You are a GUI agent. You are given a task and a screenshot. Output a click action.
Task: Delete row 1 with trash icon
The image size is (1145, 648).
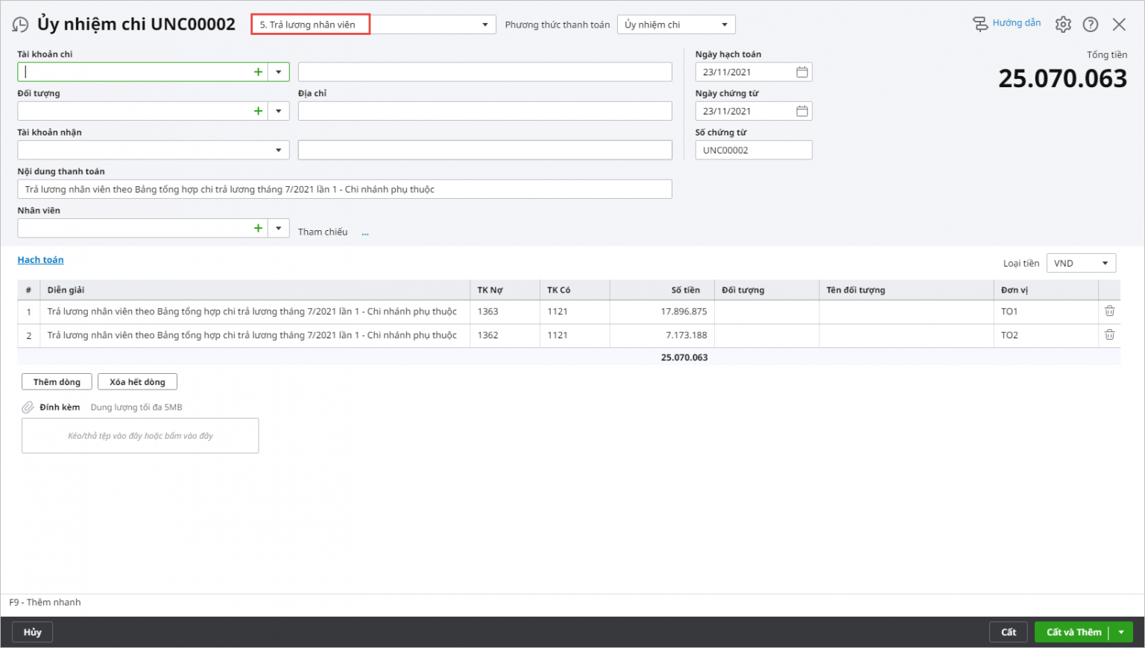pyautogui.click(x=1109, y=311)
